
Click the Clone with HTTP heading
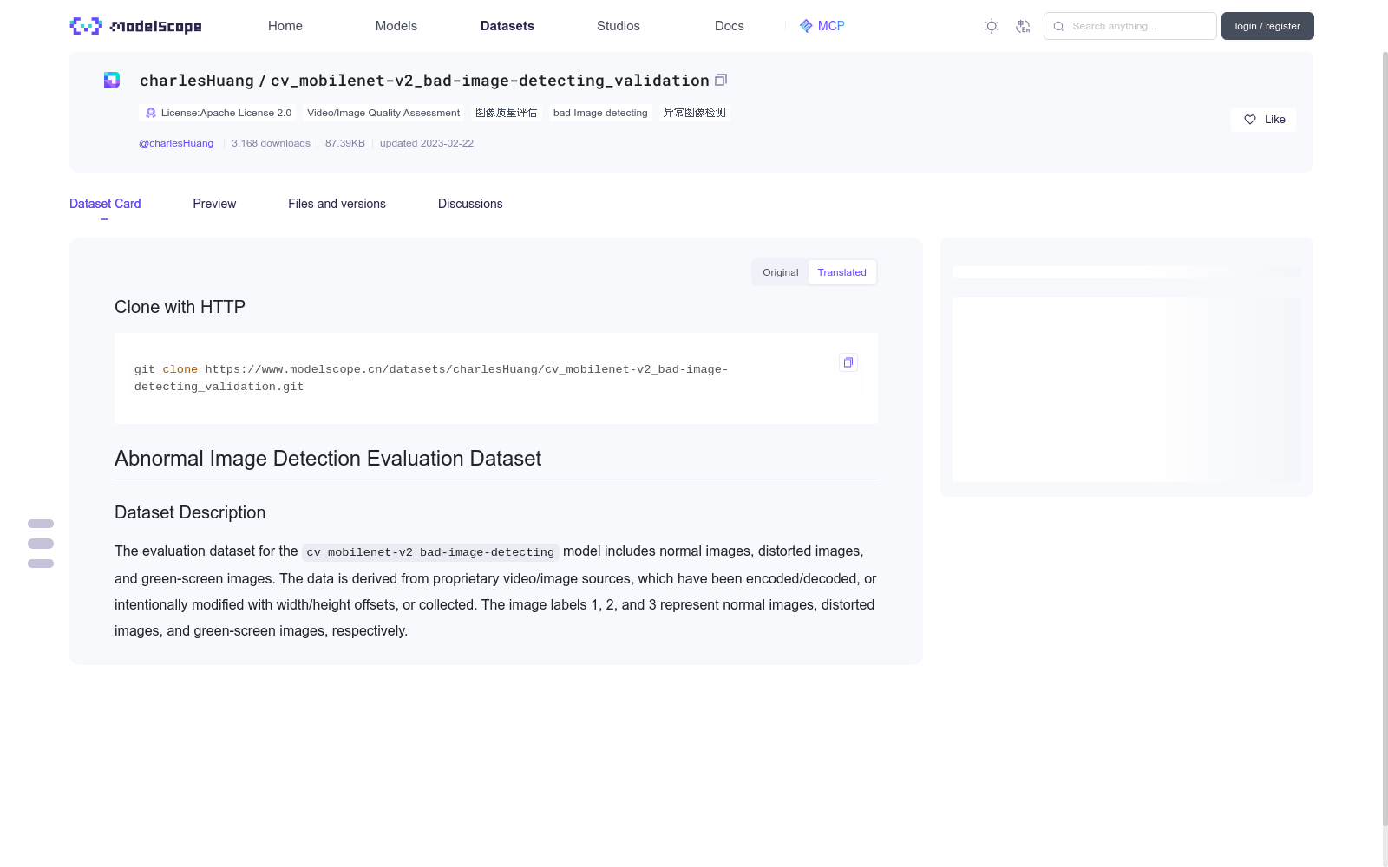pos(180,307)
